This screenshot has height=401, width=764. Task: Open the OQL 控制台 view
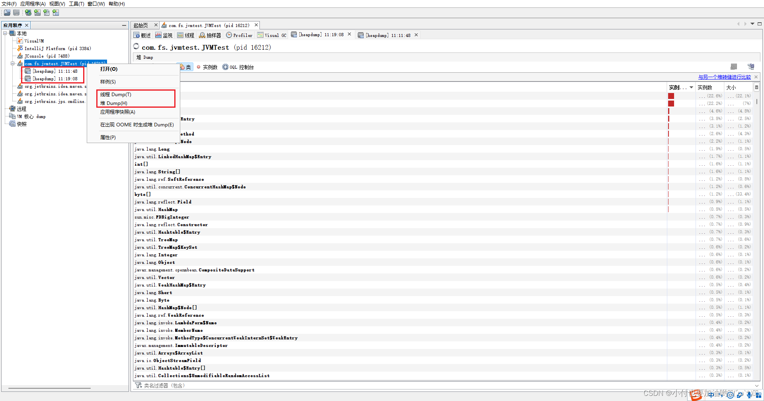pyautogui.click(x=238, y=67)
